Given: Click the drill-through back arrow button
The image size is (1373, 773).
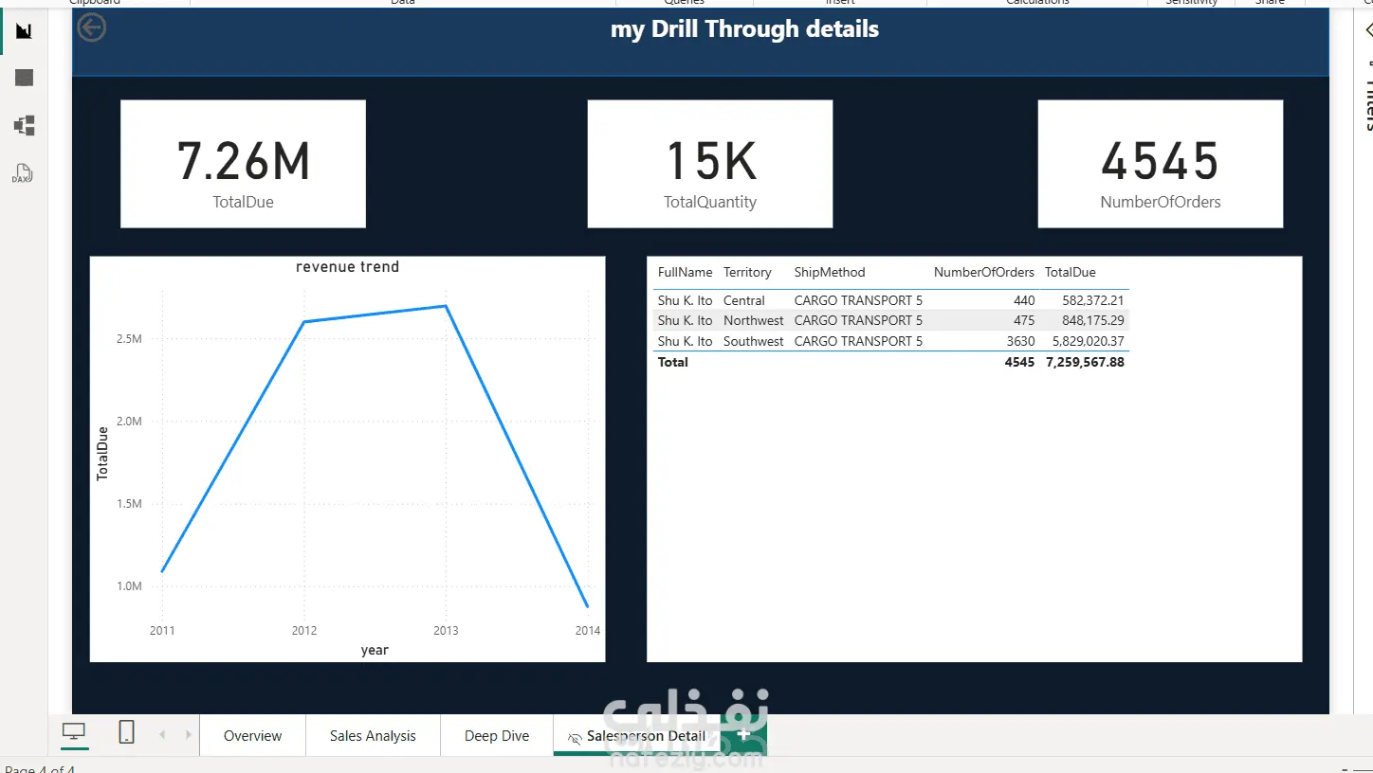Looking at the screenshot, I should [x=91, y=27].
